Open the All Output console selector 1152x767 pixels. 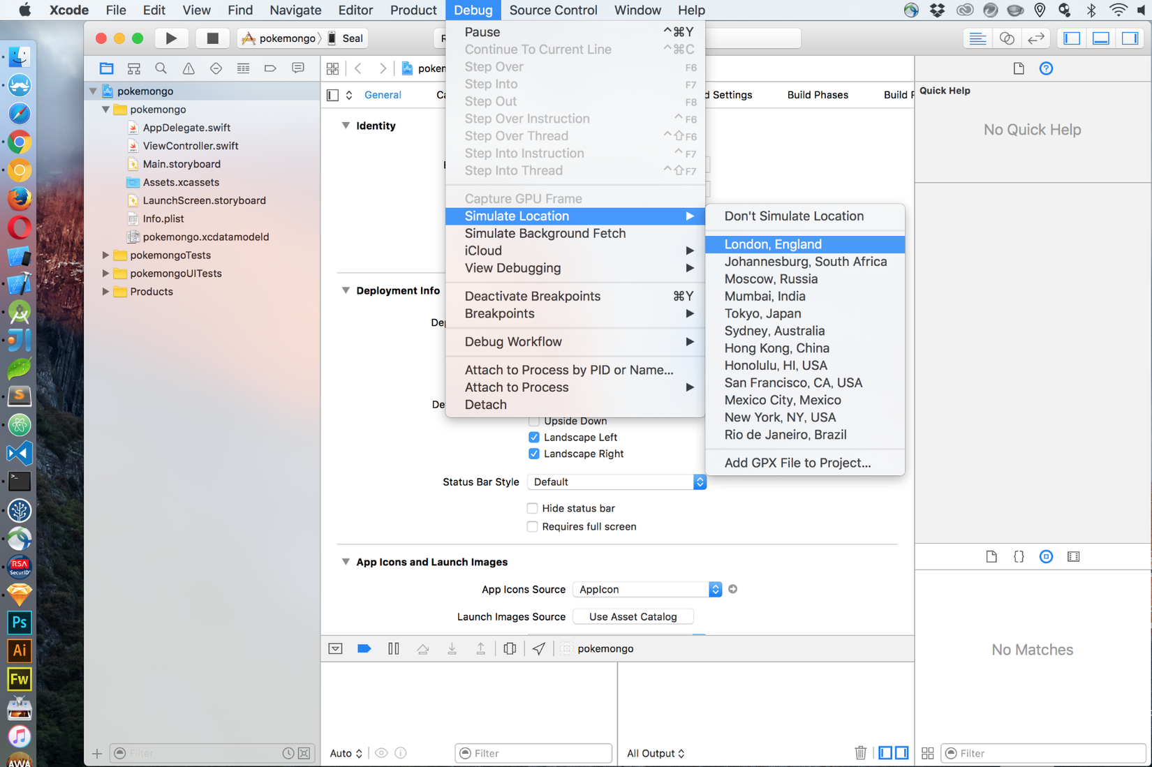(656, 753)
